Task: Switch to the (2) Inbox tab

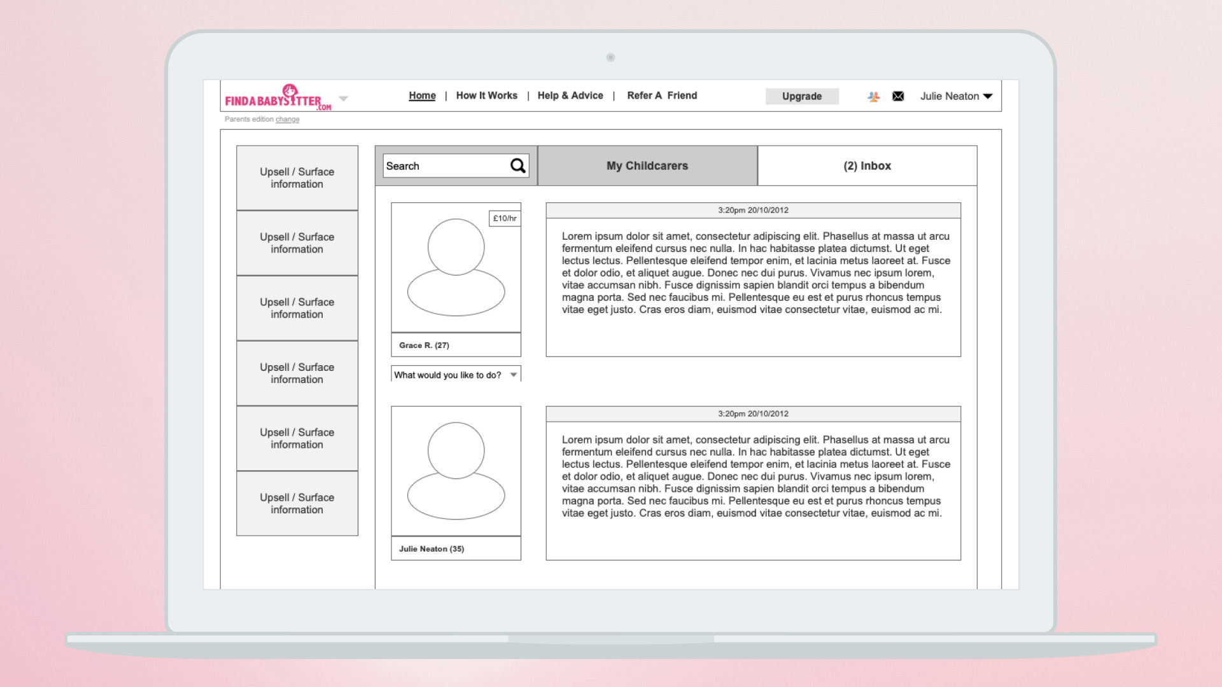Action: click(867, 166)
